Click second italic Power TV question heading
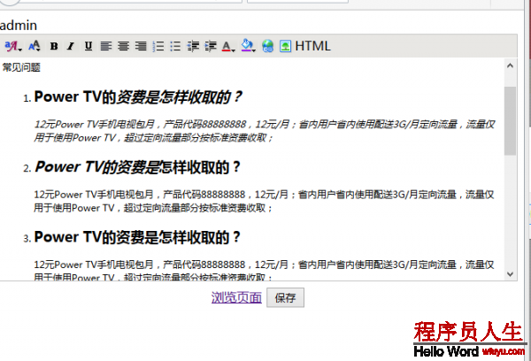The image size is (531, 361). coord(137,167)
